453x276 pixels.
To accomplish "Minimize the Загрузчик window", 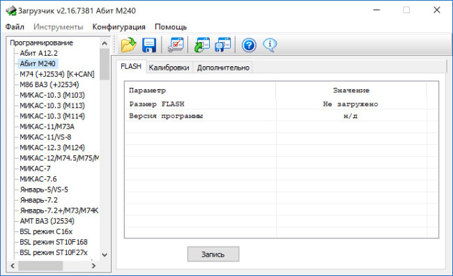I will click(376, 10).
